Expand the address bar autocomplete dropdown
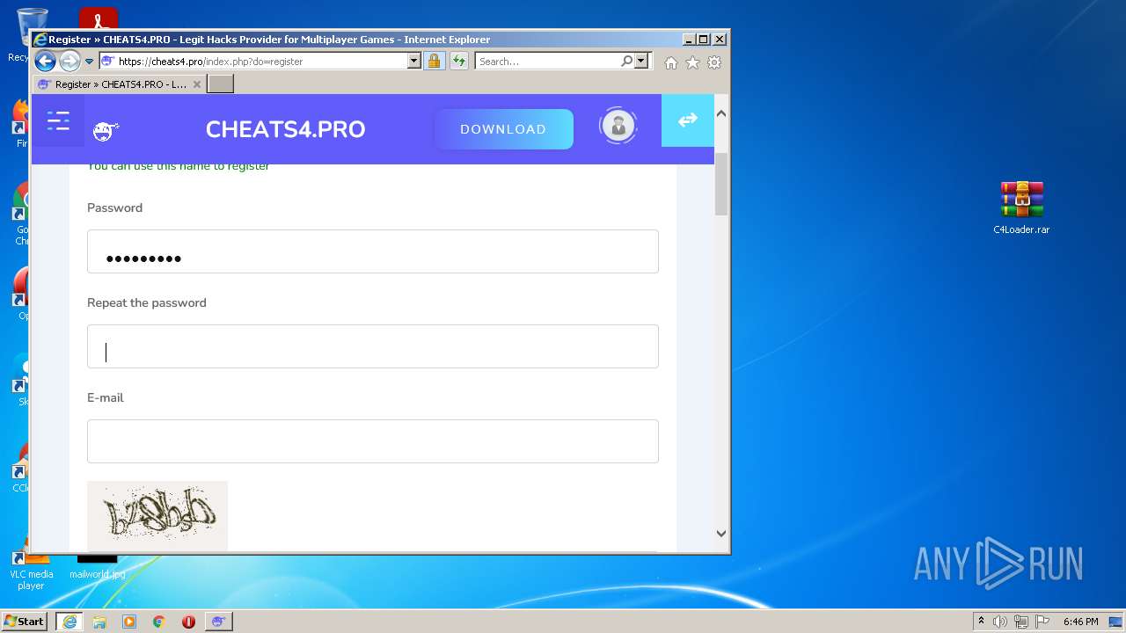This screenshot has height=633, width=1126. coord(414,62)
